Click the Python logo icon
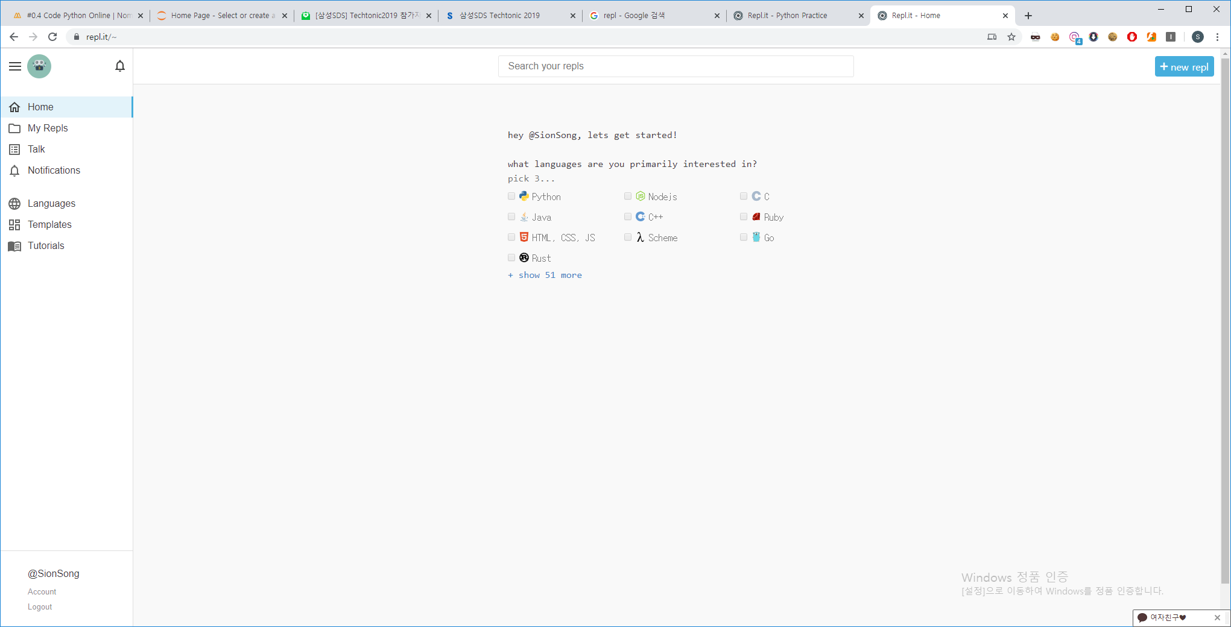 click(524, 196)
